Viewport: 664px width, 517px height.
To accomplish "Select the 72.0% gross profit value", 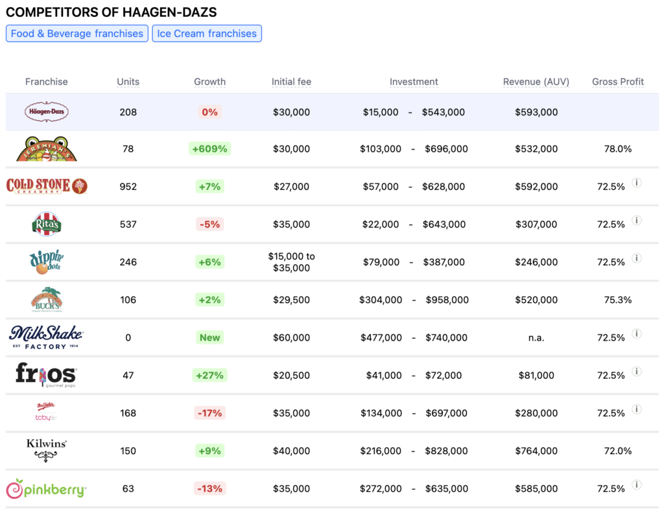I will tap(618, 450).
